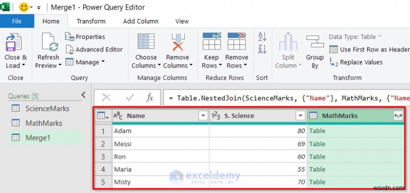The width and height of the screenshot is (410, 193).
Task: Open the Remove Rows dropdown arrow
Action: point(245,65)
